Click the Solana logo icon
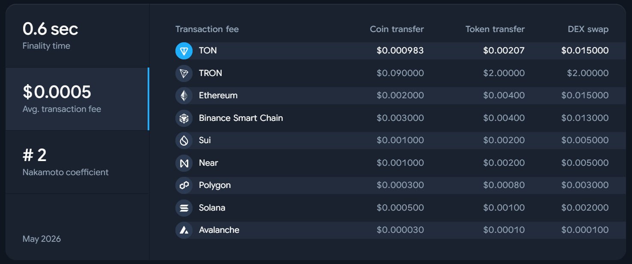This screenshot has width=632, height=264. 184,208
